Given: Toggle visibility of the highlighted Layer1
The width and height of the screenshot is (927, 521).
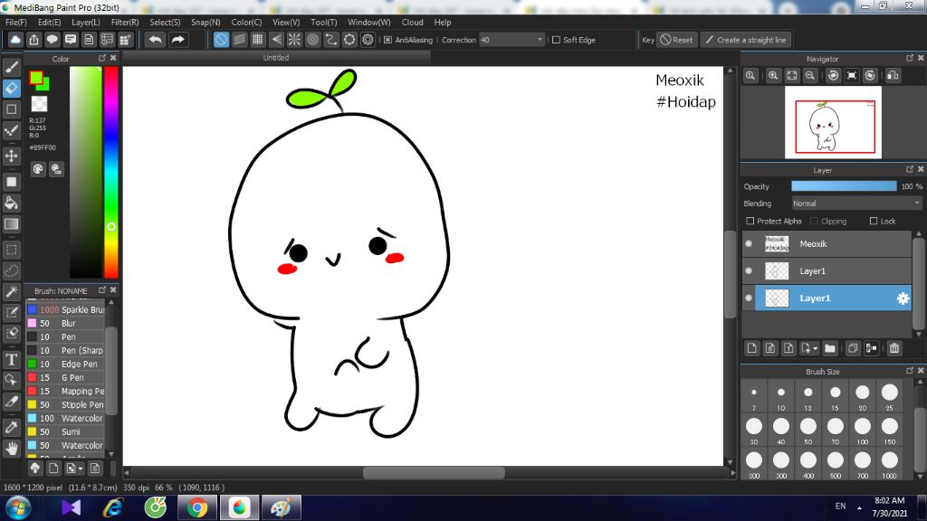Looking at the screenshot, I should (749, 298).
